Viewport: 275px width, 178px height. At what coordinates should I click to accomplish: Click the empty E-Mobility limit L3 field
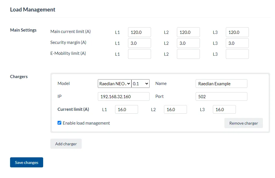237,54
